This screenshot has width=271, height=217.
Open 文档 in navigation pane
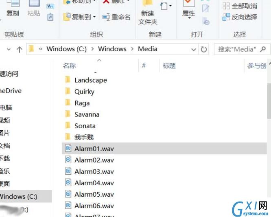click(5, 146)
